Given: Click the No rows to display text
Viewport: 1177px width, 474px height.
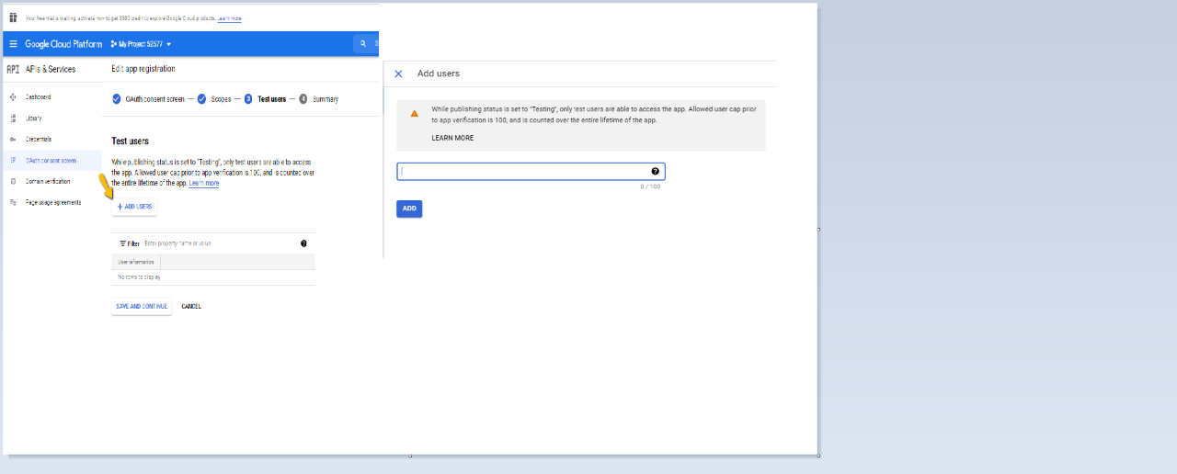Looking at the screenshot, I should click(x=139, y=276).
